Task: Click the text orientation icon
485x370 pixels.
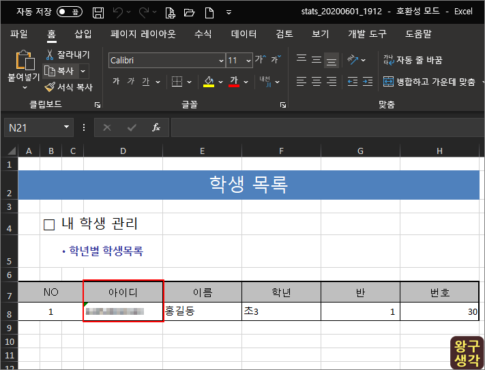Action: 353,59
